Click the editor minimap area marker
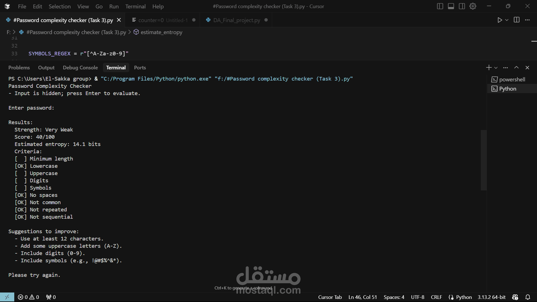Image resolution: width=537 pixels, height=302 pixels. click(534, 41)
